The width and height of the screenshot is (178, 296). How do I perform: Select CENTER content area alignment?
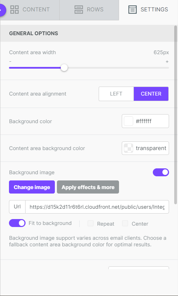pos(151,94)
